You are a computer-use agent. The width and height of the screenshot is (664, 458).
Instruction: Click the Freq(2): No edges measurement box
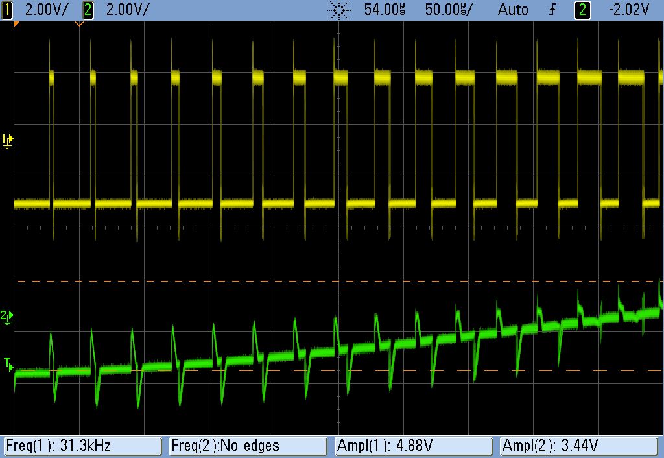(x=248, y=446)
